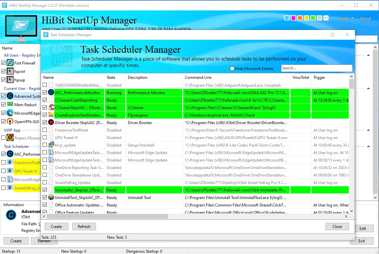Collapse the UWP App section
The image size is (379, 254).
pos(368,130)
